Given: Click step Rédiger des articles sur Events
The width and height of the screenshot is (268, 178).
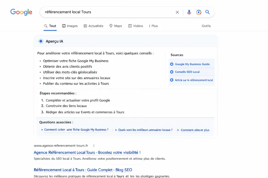Looking at the screenshot, I should pos(85,112).
